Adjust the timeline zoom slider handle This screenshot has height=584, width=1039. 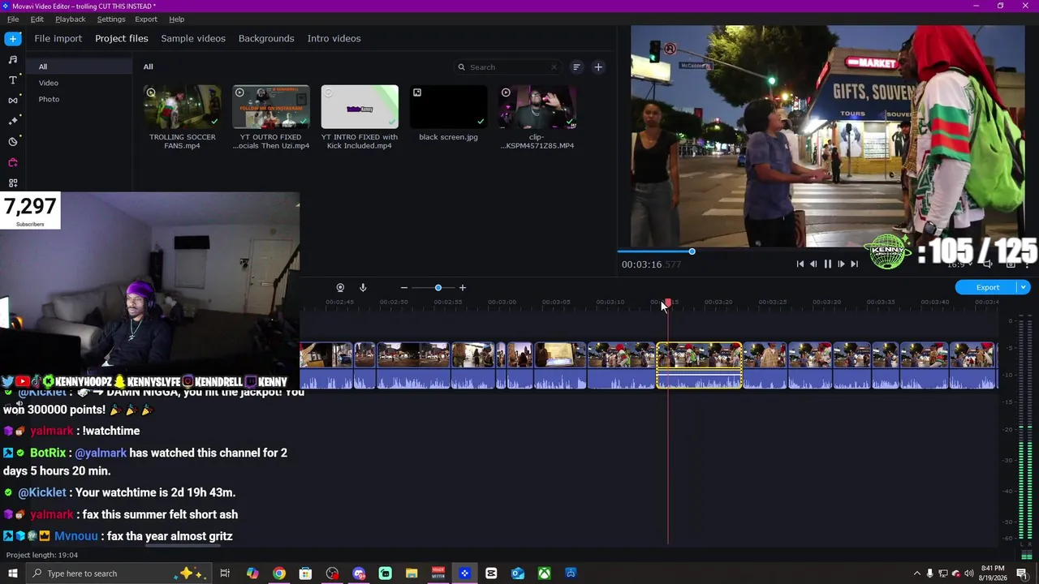438,287
